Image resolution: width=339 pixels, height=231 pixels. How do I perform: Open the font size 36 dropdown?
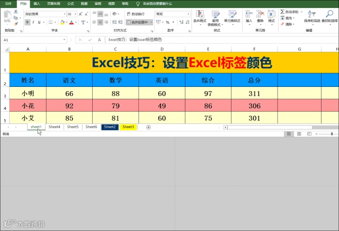coord(75,14)
